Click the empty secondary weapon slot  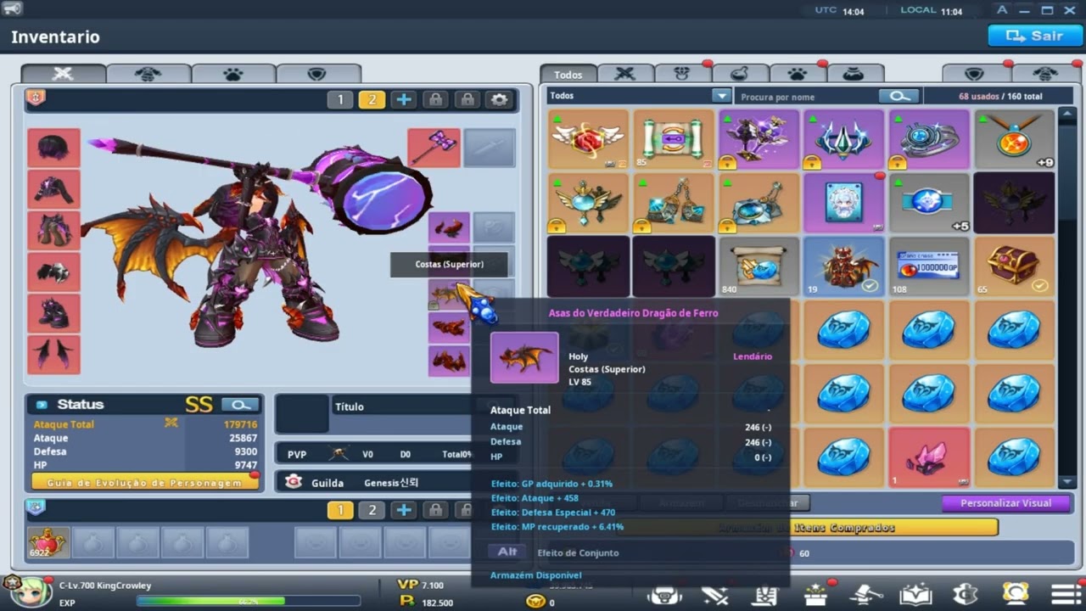pyautogui.click(x=490, y=148)
